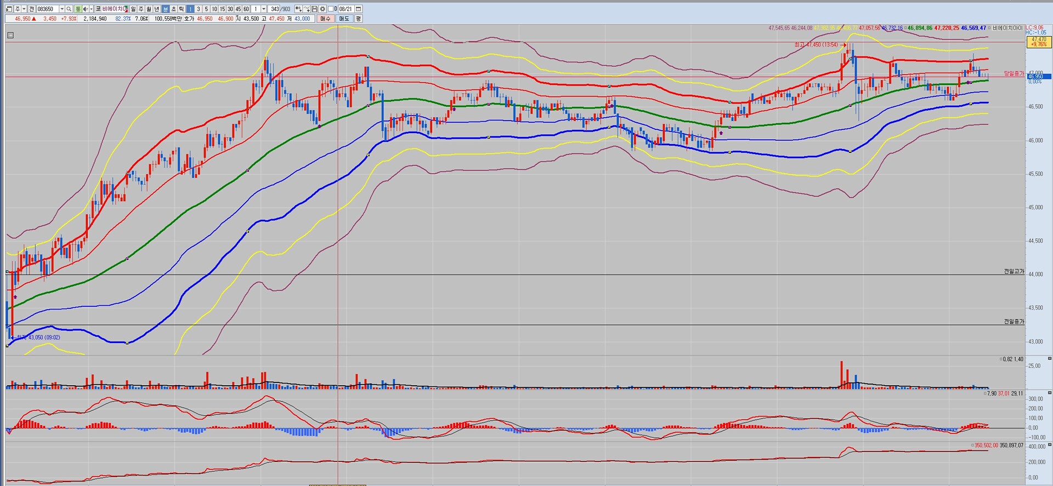
Task: Click the save chart floppy disk icon
Action: [x=315, y=9]
